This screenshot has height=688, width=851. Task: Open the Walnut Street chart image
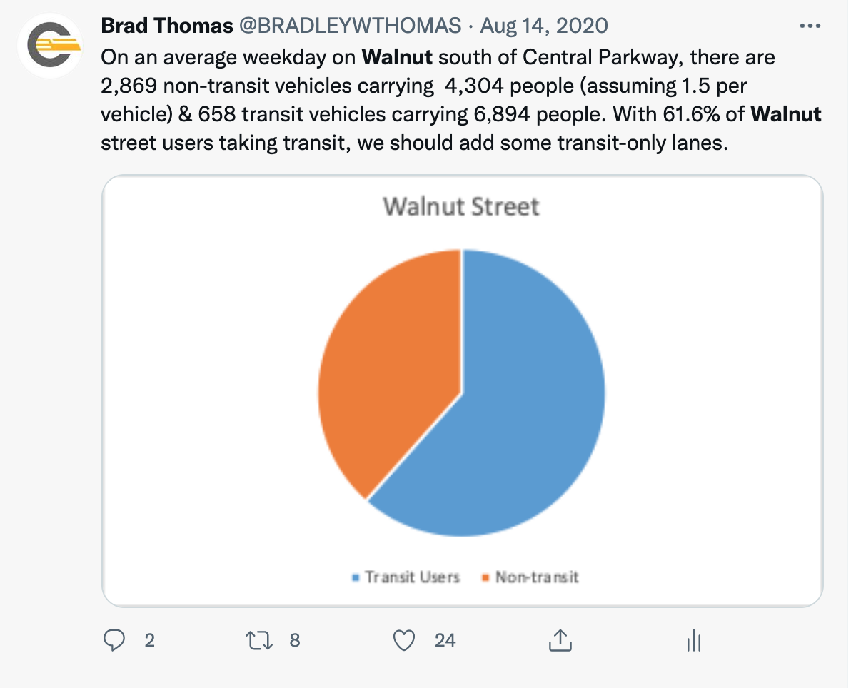tap(463, 390)
